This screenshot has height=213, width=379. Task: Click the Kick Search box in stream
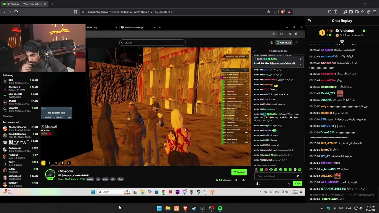(x=152, y=43)
